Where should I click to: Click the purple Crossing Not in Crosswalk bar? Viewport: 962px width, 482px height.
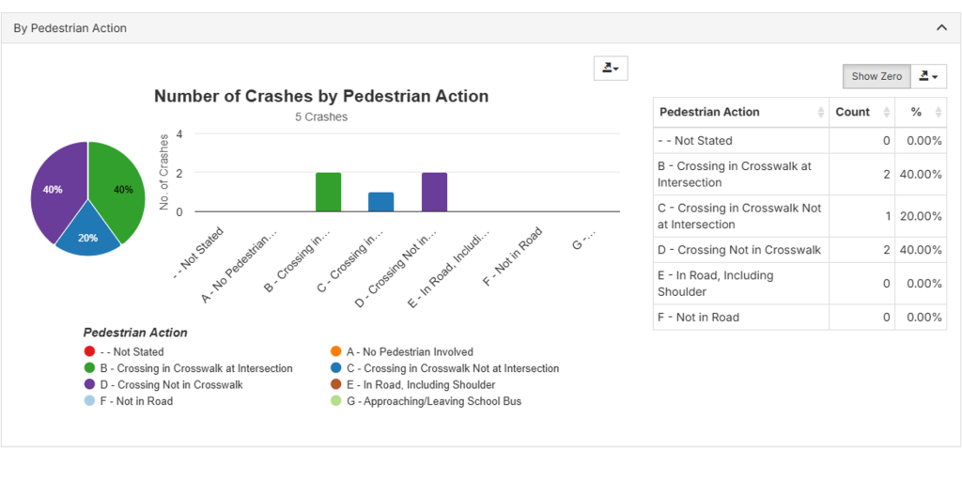435,193
